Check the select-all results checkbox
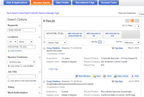This screenshot has height=97, width=144. coord(44,42)
